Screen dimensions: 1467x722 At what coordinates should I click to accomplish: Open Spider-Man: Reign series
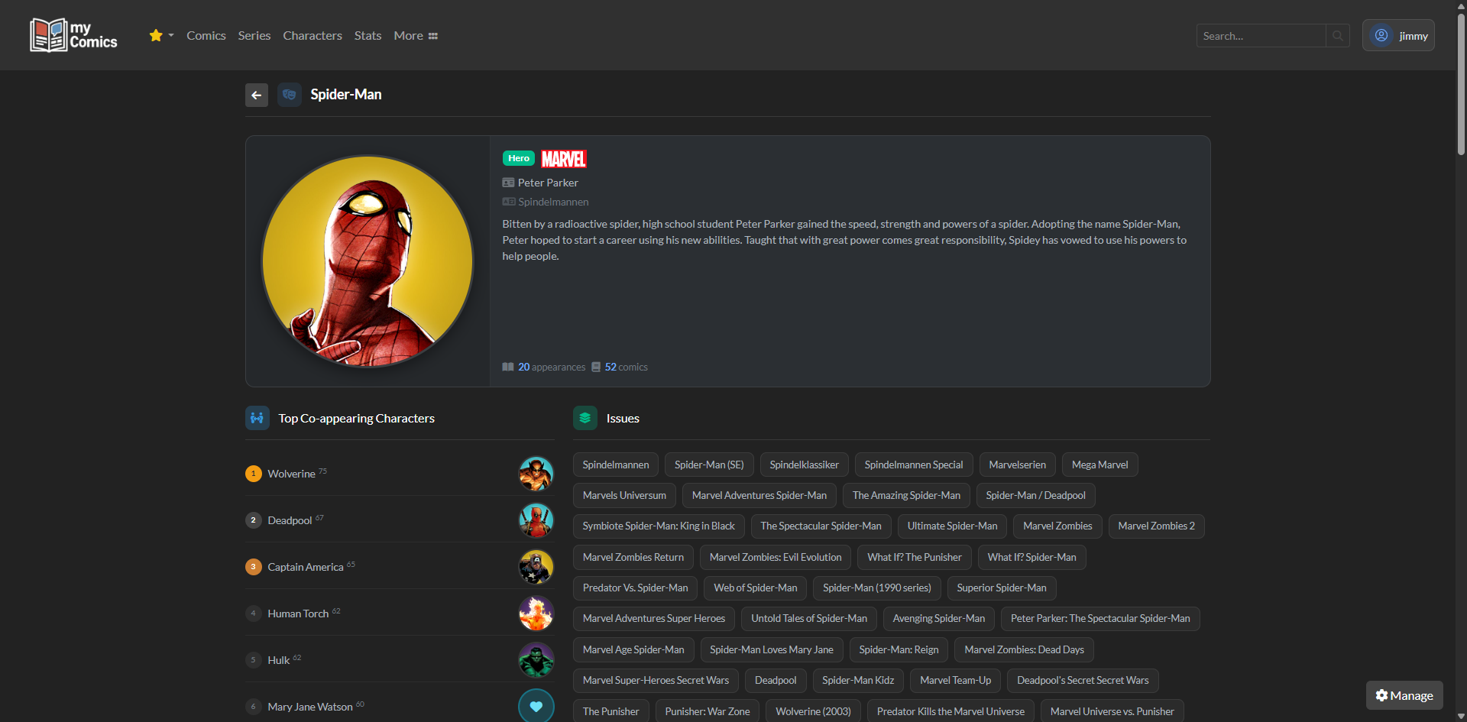click(899, 649)
